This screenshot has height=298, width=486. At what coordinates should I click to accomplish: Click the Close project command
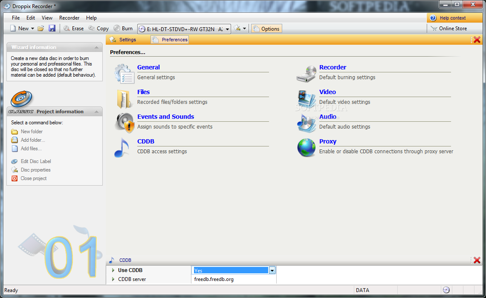(34, 178)
